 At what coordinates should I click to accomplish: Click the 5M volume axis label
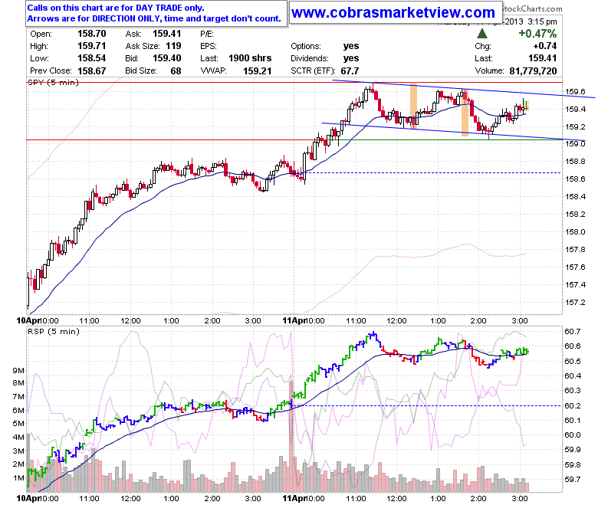(18, 424)
